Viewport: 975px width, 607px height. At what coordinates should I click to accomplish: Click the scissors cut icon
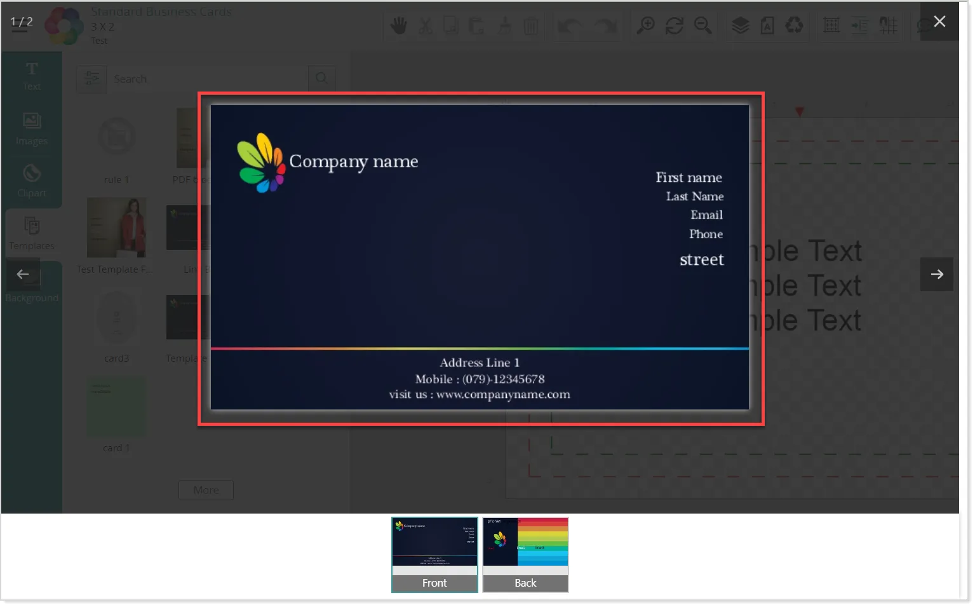426,26
